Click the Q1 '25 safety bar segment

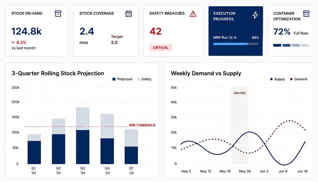click(131, 138)
